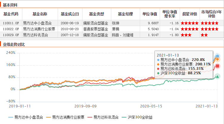Click the inception date 2008-06-19

pos(70,23)
